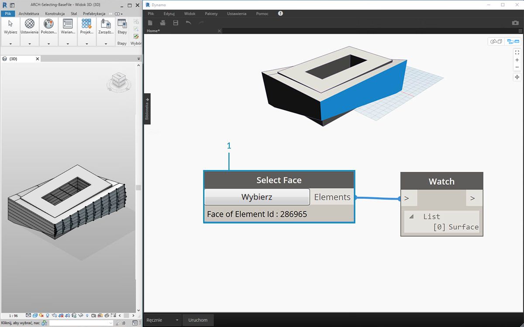Click the Wybierz button in Select Face node
524x327 pixels.
(257, 197)
